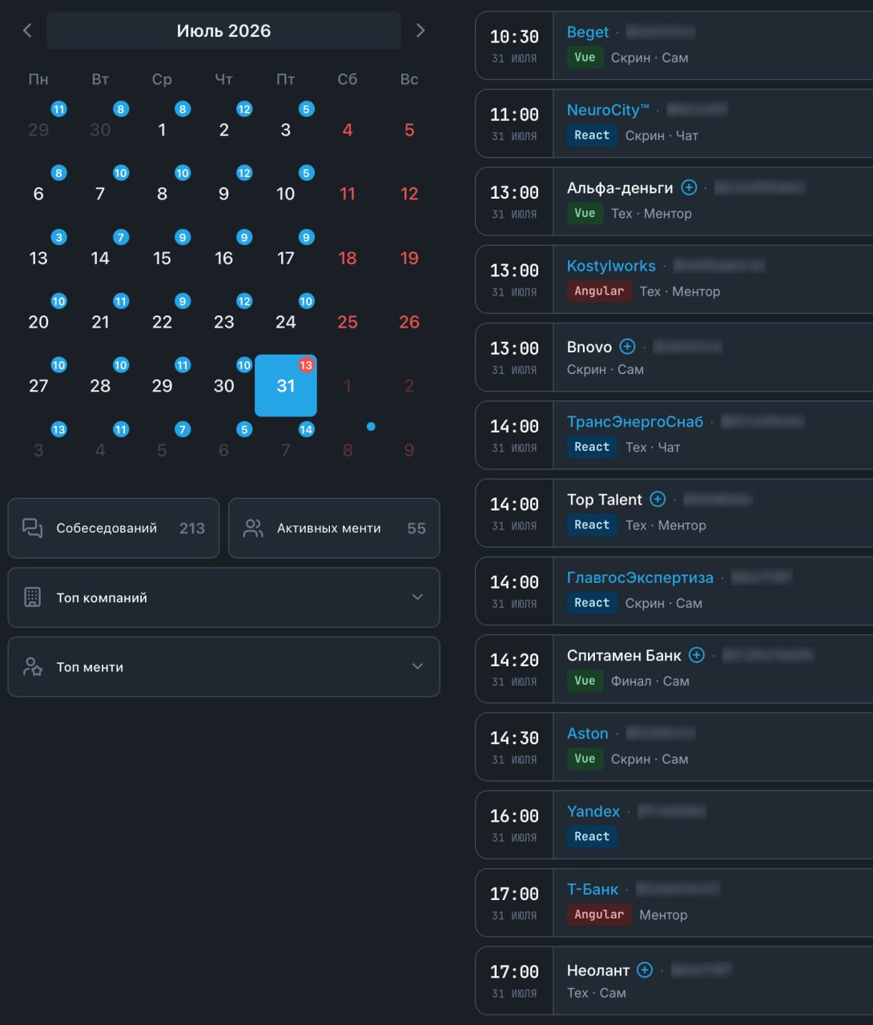Click the Собеседований chat bubbles icon

[32, 528]
